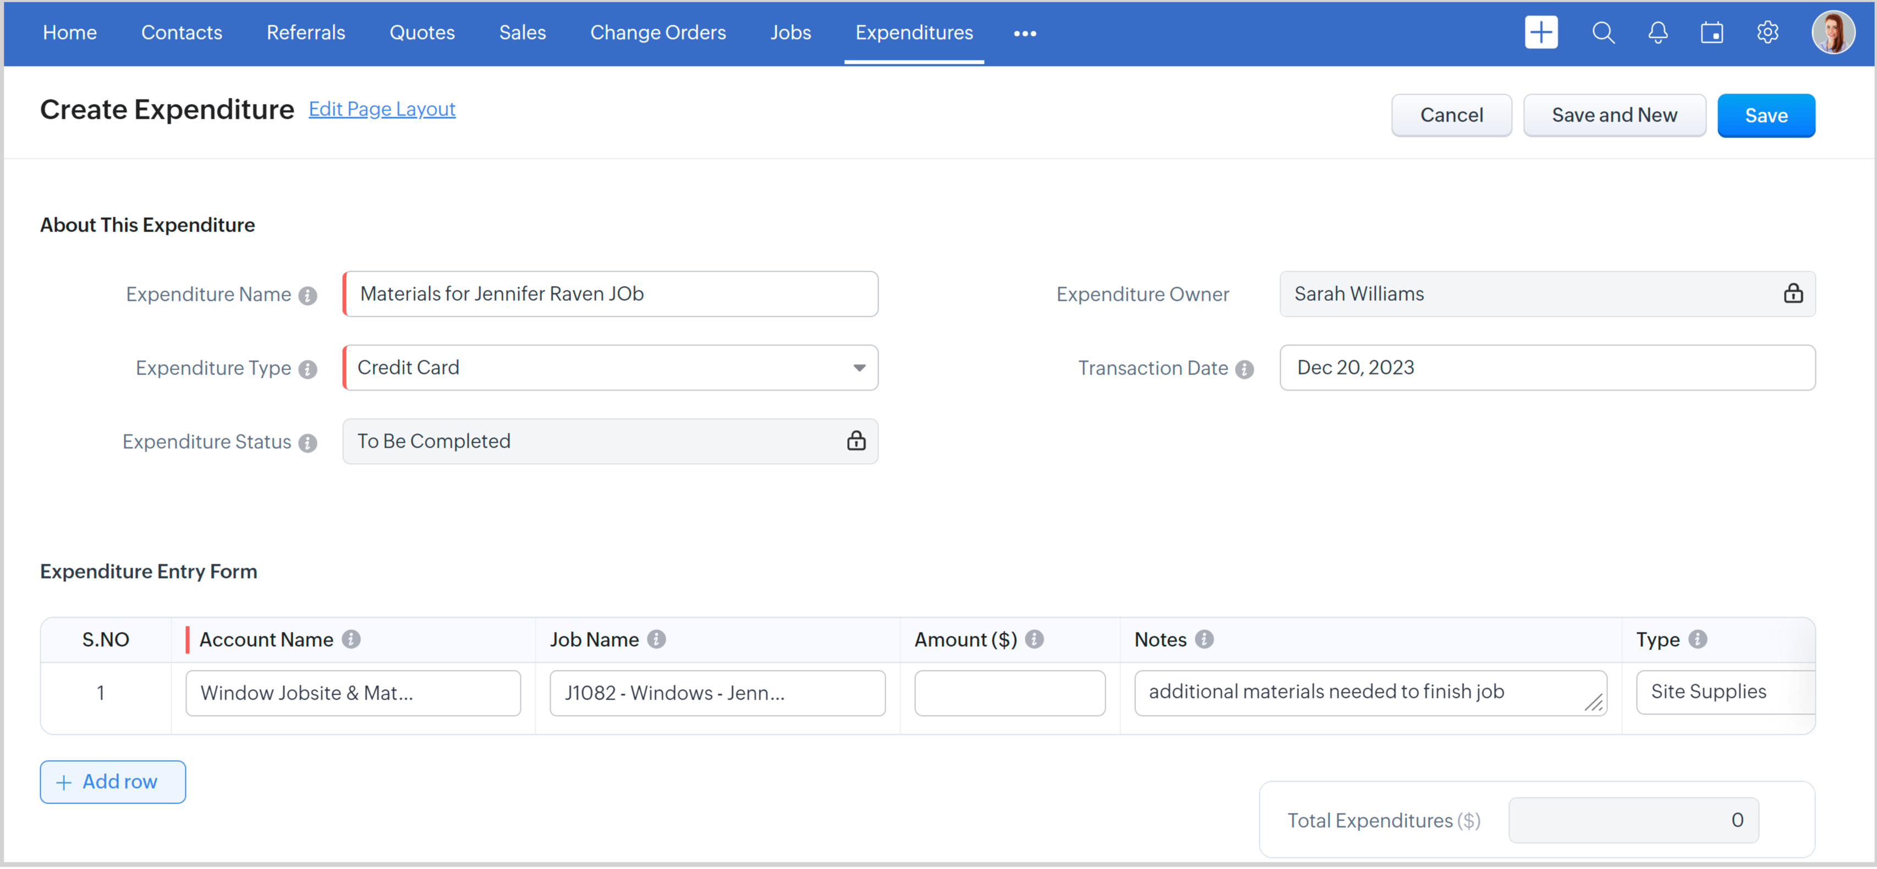Viewport: 1877px width, 869px height.
Task: Expand more modules ellipsis menu
Action: 1024,34
